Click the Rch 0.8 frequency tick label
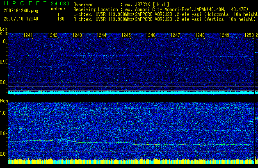The height and width of the screenshot is (168, 258). [x=3, y=154]
